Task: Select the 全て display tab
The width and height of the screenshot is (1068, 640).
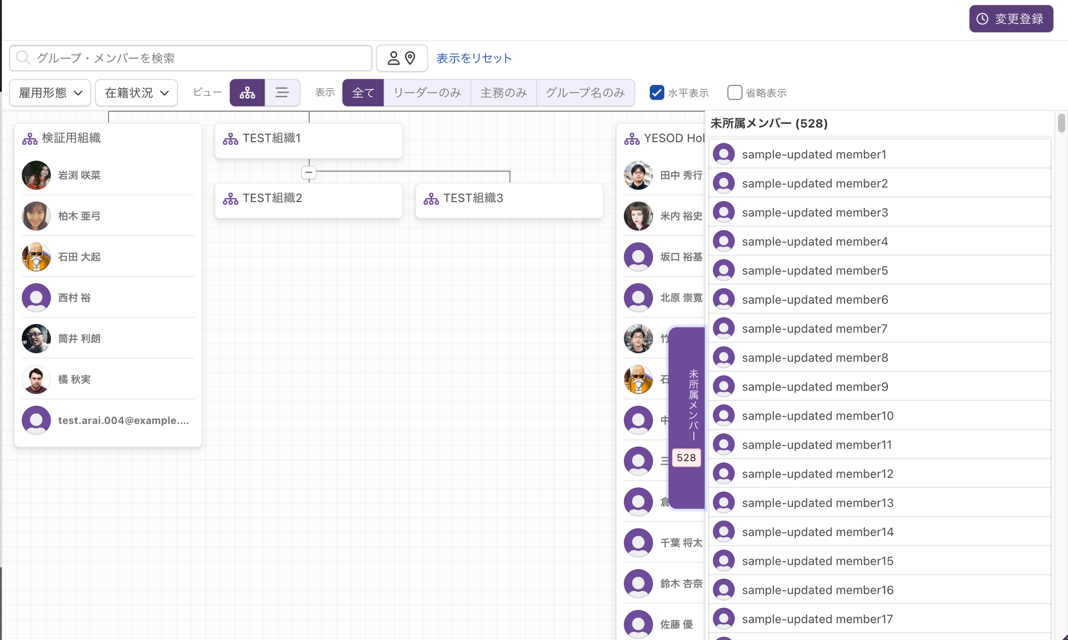Action: (x=363, y=93)
